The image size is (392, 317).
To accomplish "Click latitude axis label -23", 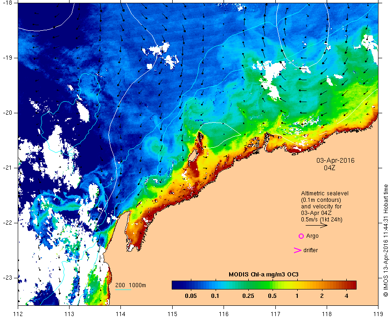I will click(x=7, y=277).
